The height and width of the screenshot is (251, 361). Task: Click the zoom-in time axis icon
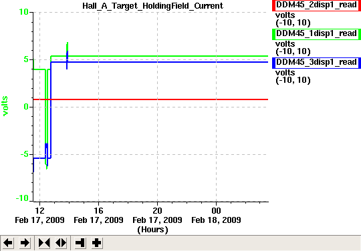click(x=44, y=243)
